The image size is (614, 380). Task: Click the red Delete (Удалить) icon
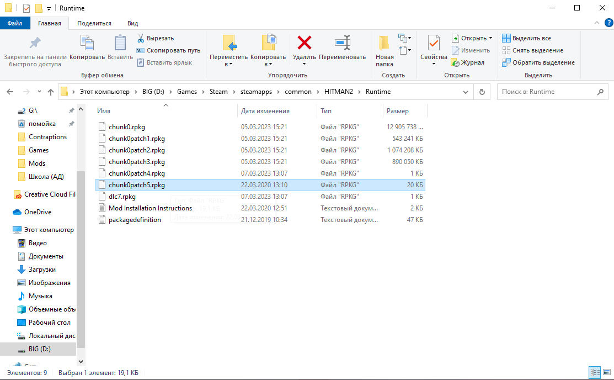pyautogui.click(x=304, y=43)
